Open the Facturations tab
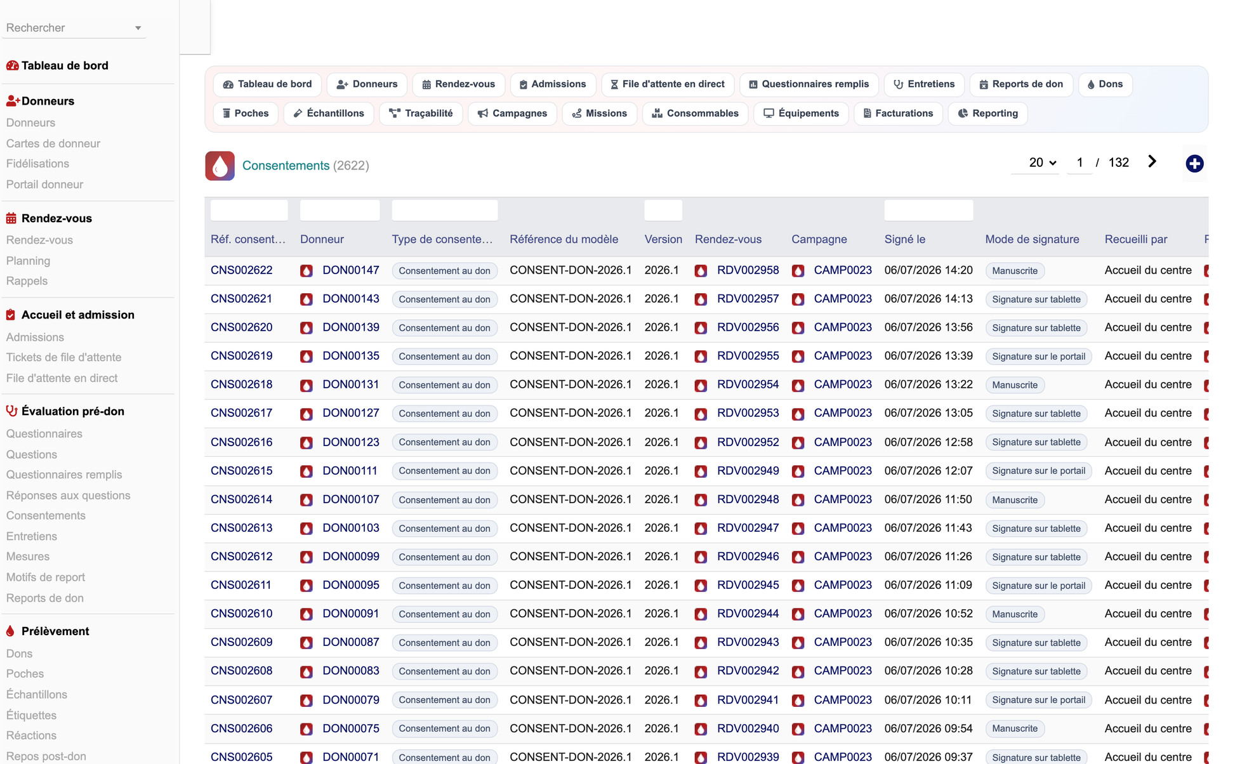Image resolution: width=1235 pixels, height=764 pixels. pyautogui.click(x=898, y=114)
